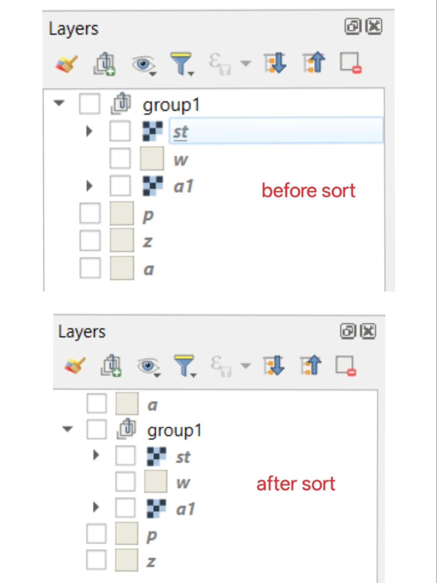Click the Filter Legend by Expression icon

point(220,63)
